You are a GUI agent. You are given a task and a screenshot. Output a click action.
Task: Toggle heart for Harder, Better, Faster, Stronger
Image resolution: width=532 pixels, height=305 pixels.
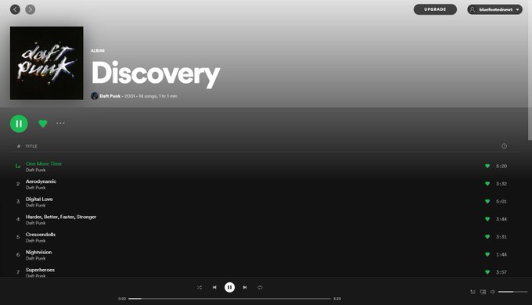(x=487, y=219)
